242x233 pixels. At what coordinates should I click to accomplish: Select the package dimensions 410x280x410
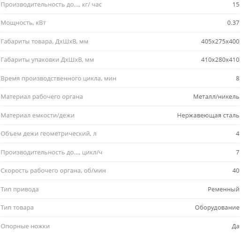click(220, 60)
